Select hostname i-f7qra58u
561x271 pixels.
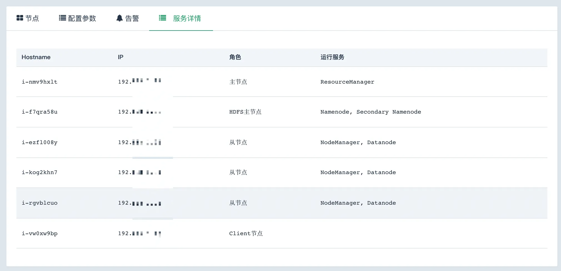40,112
